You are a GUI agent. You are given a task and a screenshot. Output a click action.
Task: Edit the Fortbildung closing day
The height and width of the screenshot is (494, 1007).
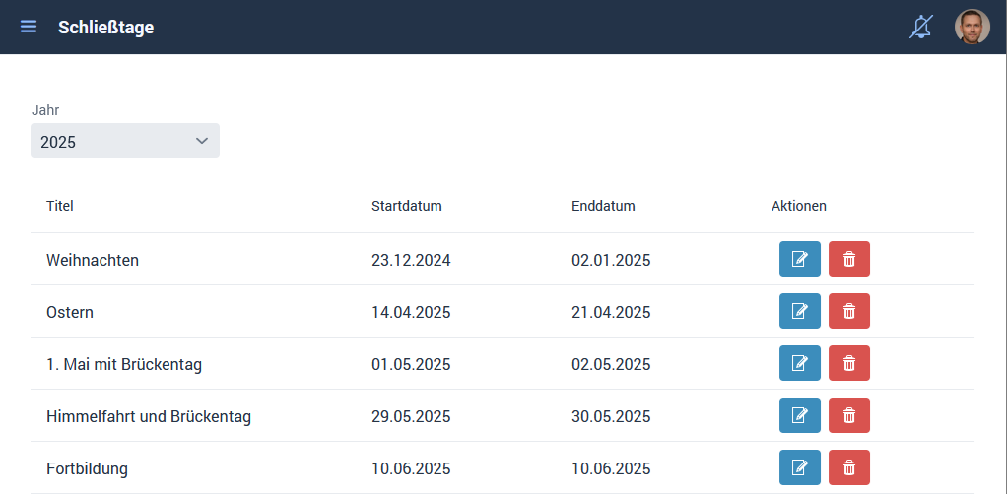click(x=799, y=468)
